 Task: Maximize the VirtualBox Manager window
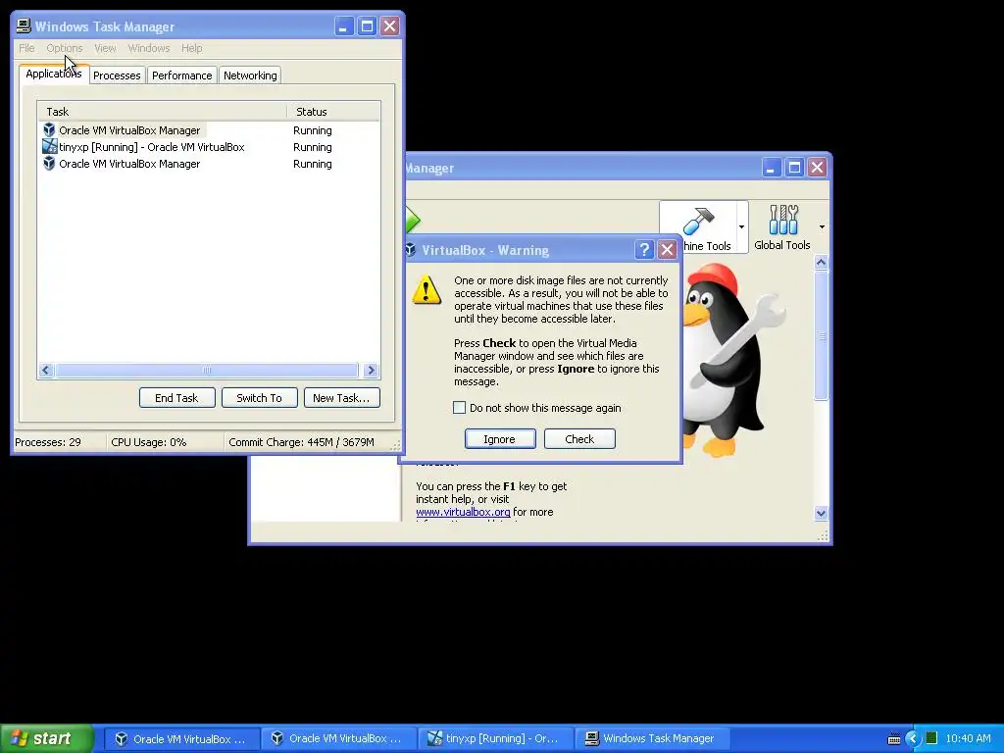click(794, 168)
